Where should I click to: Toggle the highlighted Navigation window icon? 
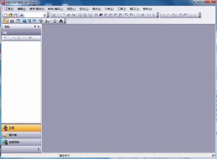click(6, 21)
